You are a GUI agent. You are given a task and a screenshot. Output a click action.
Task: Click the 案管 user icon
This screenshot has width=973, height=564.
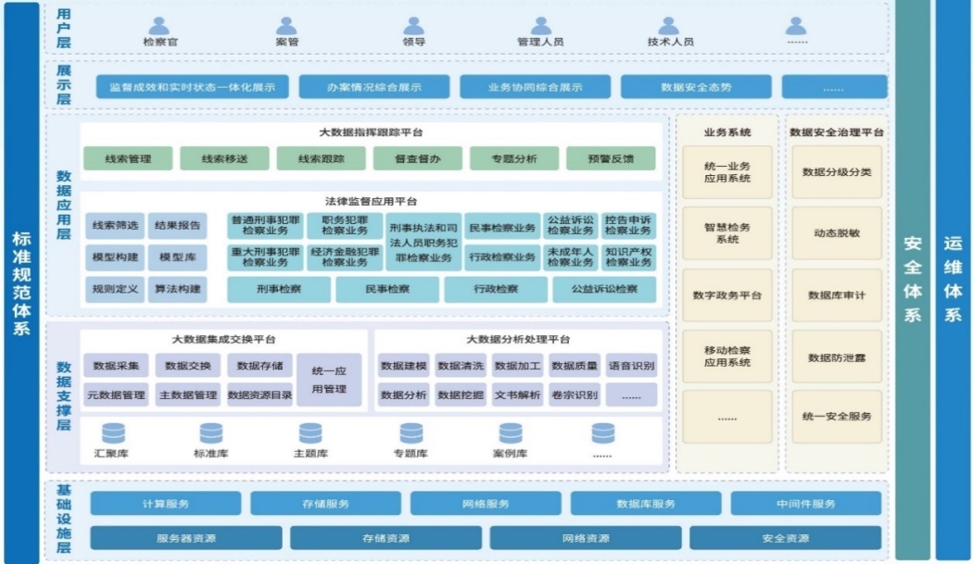[x=287, y=26]
